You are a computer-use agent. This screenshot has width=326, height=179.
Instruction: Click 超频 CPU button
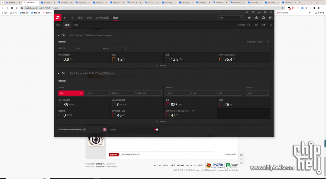click(113, 48)
